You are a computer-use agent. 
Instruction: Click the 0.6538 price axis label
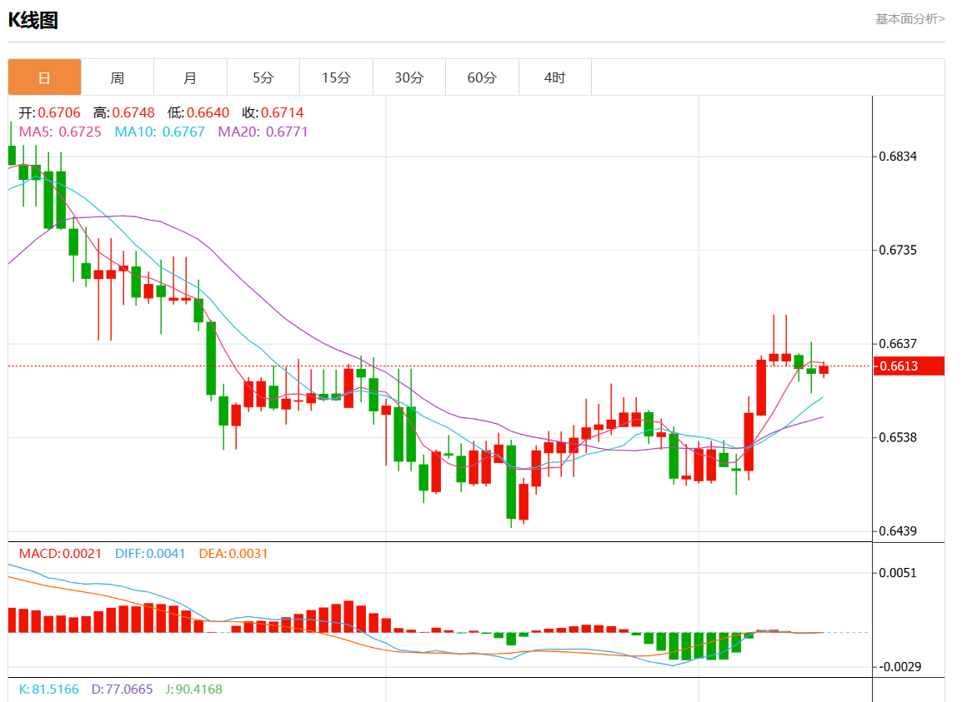(x=898, y=437)
